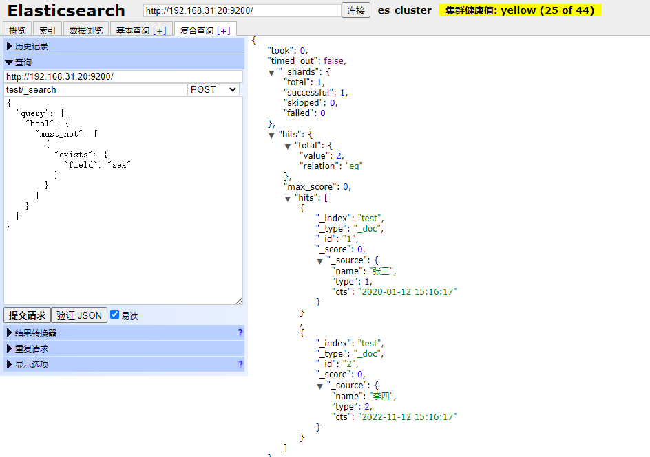Open help for 显示选项 section
Viewport: 650px width, 457px height.
click(240, 364)
